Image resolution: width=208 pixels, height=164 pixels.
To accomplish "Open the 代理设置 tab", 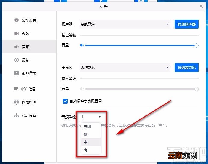I will 29,115.
